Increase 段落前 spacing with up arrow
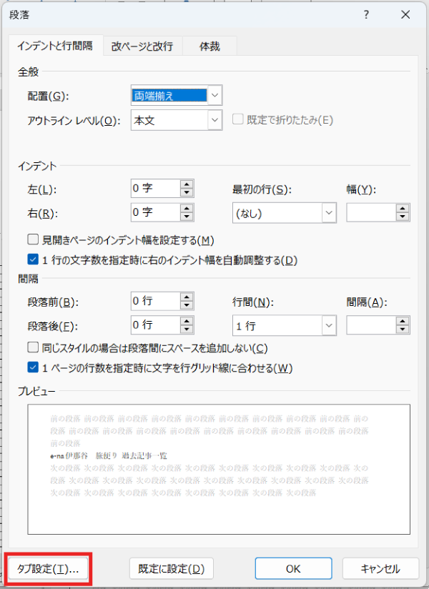The image size is (429, 589). tap(187, 297)
